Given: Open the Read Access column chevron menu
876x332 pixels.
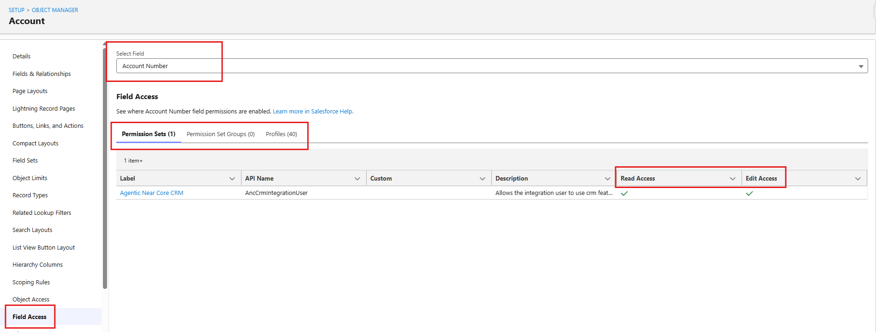Looking at the screenshot, I should 733,179.
